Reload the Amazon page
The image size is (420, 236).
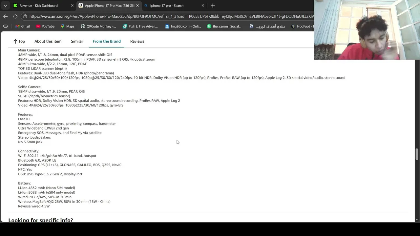(x=15, y=16)
